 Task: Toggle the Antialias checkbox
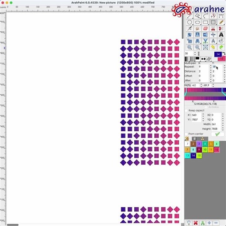206,107
